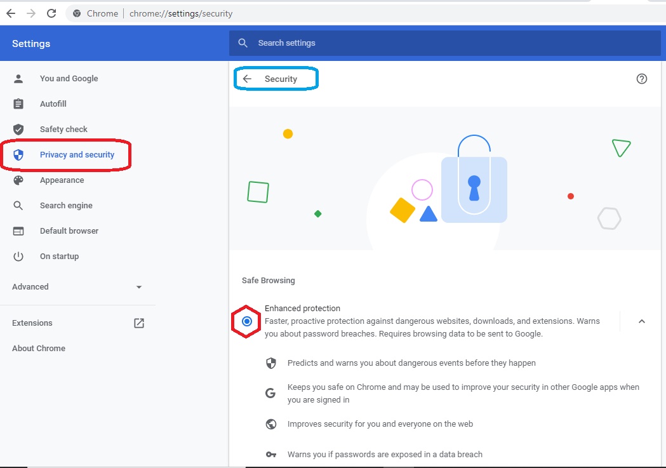Open About Chrome page

[x=39, y=348]
